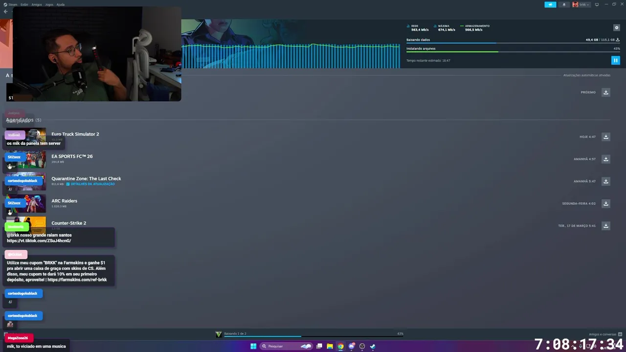Viewport: 626px width, 352px height.
Task: Open the Ajuda menu
Action: click(60, 4)
